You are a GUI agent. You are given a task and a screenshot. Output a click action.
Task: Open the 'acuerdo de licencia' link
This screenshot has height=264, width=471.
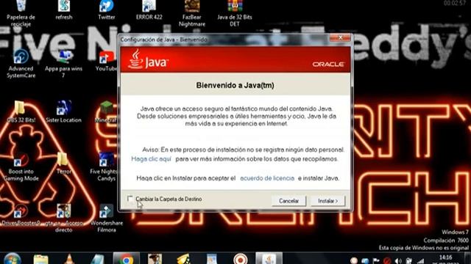point(267,178)
